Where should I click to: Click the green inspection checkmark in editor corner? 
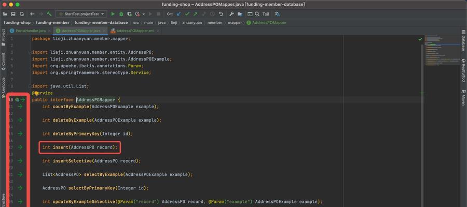420,39
